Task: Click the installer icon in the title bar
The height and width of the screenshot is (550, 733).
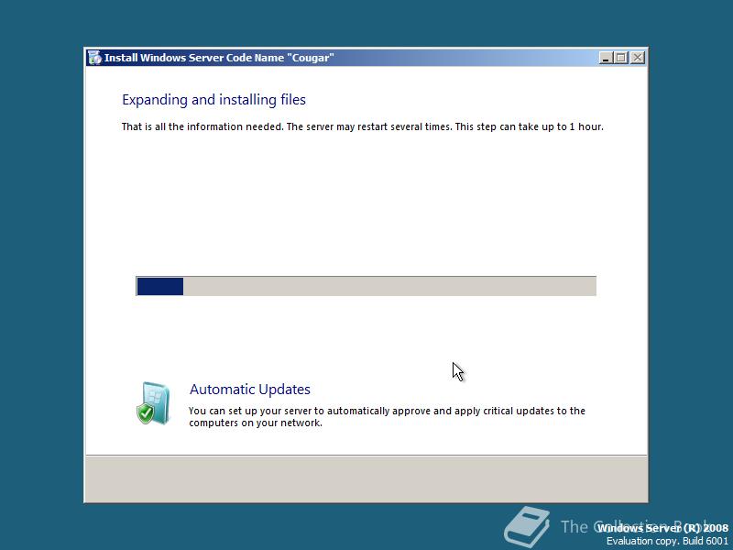Action: coord(94,58)
